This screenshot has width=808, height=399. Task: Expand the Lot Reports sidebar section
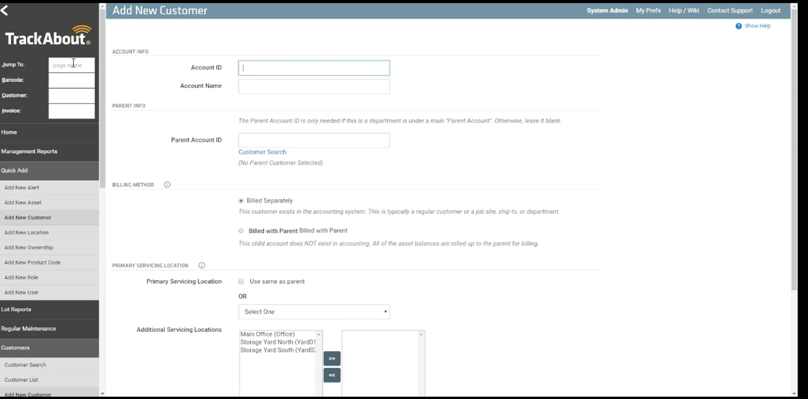(49, 310)
